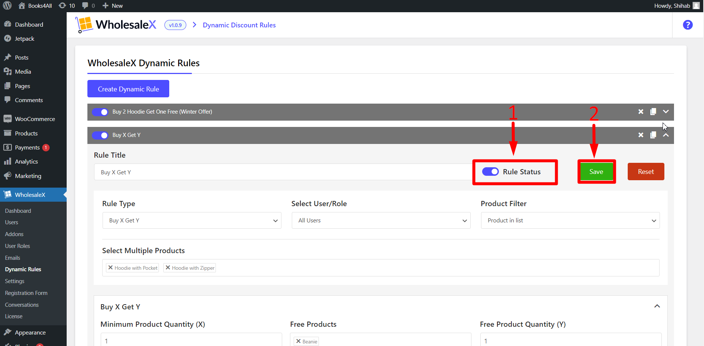Open WholesaleX Dashboard submenu
Screen dimensions: 704x346
pyautogui.click(x=18, y=211)
